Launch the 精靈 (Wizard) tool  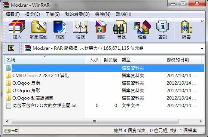(x=142, y=30)
